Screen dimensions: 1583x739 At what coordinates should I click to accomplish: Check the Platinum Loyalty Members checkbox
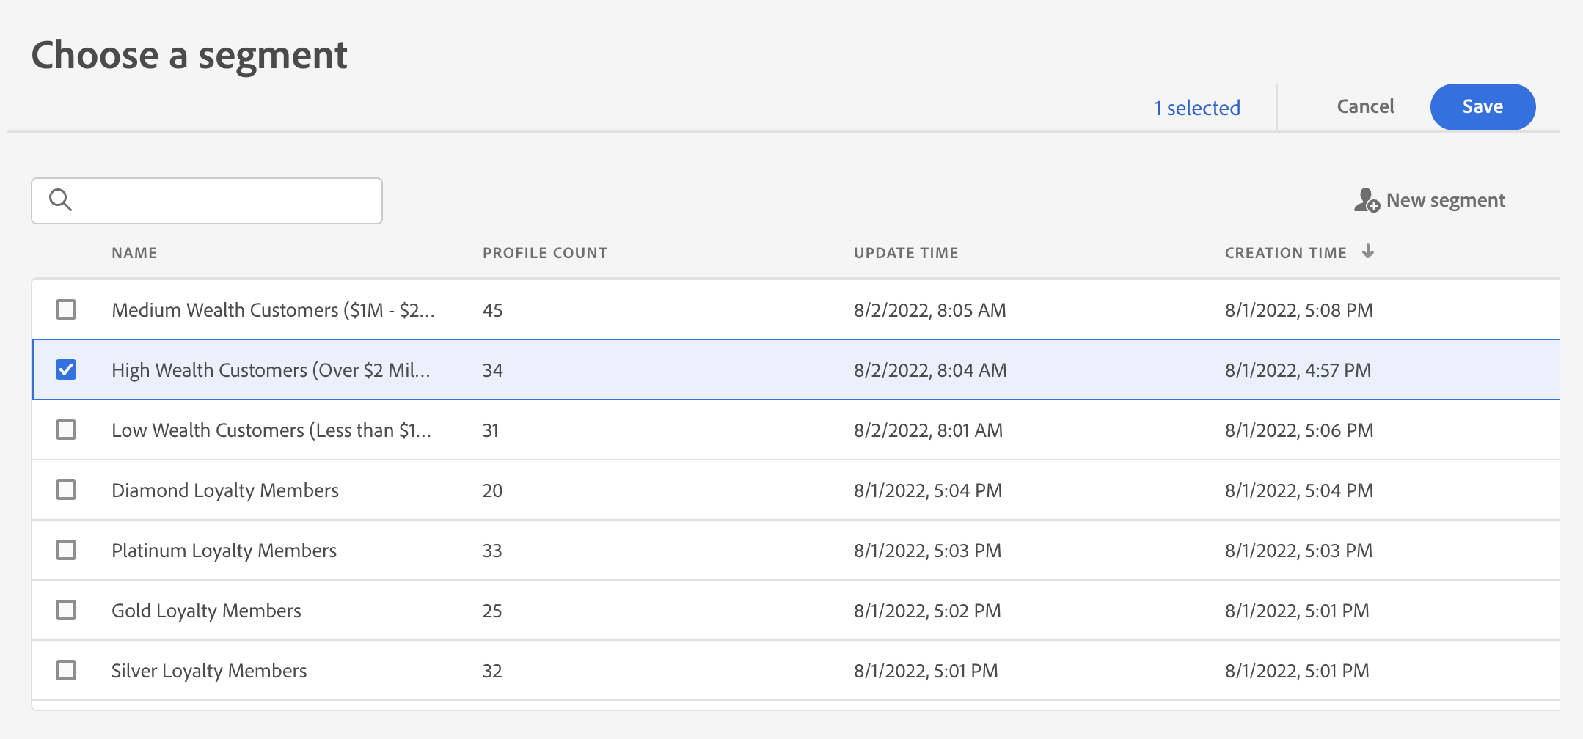(x=66, y=550)
